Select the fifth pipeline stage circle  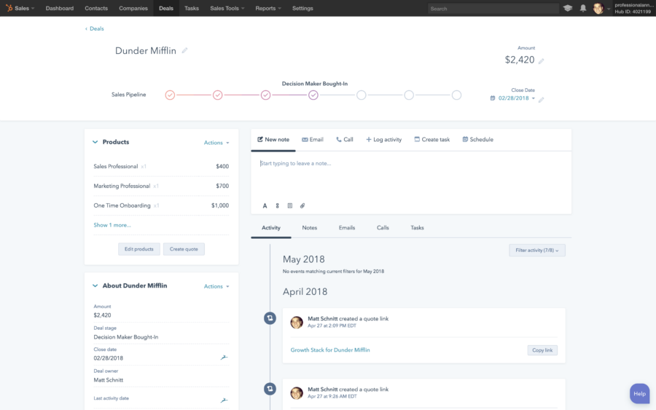click(362, 95)
